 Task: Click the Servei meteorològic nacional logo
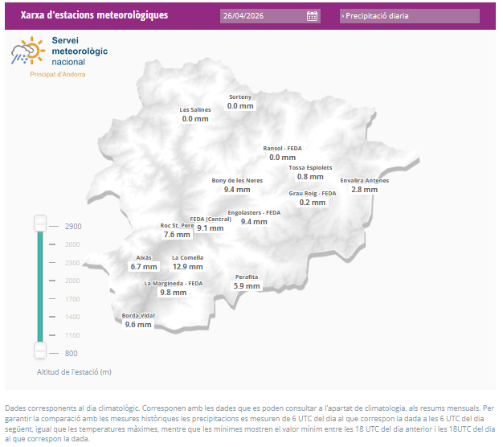(x=59, y=54)
